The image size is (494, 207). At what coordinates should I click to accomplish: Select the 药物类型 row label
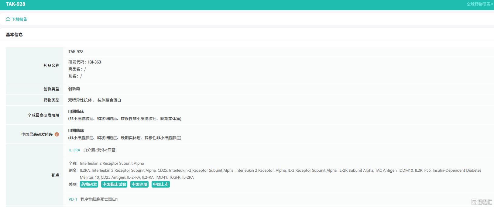coord(51,100)
